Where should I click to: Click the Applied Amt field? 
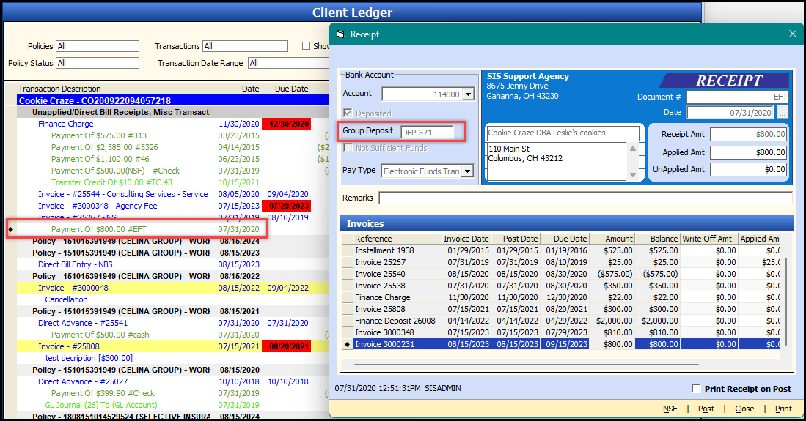[x=748, y=152]
